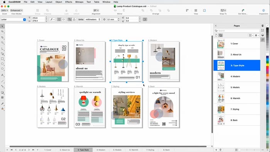The width and height of the screenshot is (270, 152).
Task: Open the Layout menu
Action: pyautogui.click(x=49, y=2)
